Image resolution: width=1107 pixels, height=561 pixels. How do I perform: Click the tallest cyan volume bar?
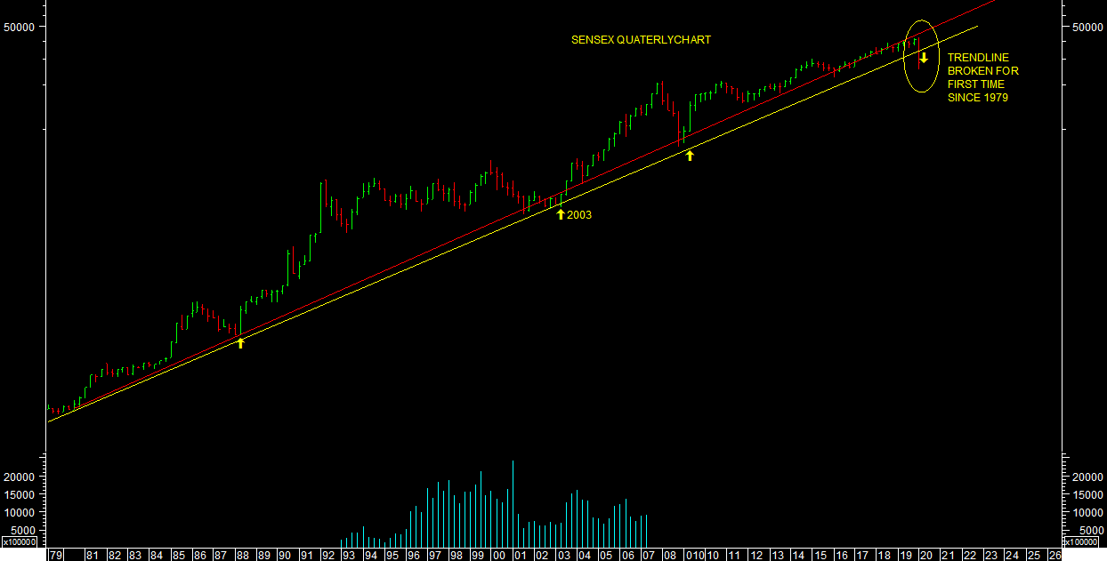[513, 502]
